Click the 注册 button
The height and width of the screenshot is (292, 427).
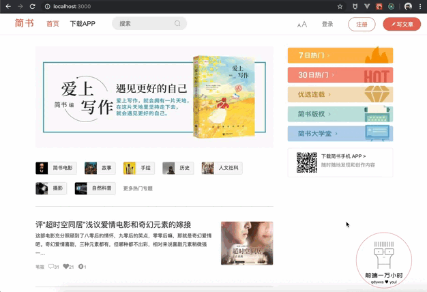[362, 25]
